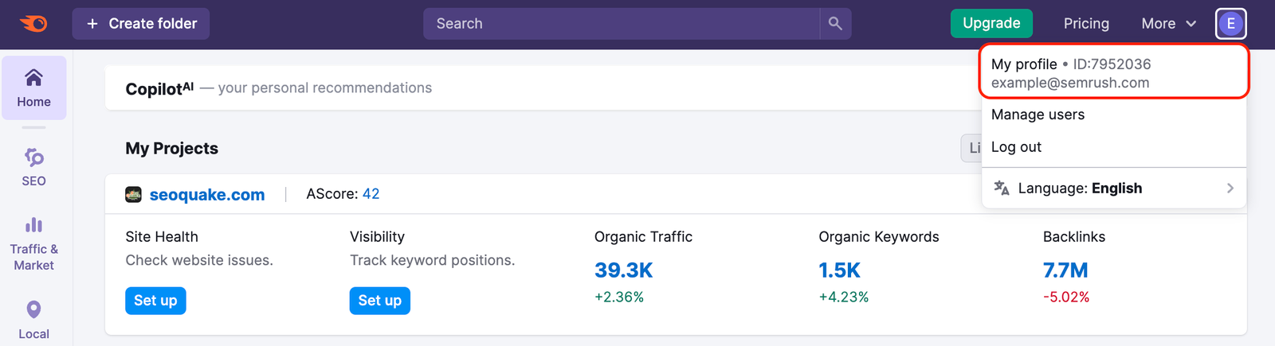Viewport: 1275px width, 346px height.
Task: Set up Visibility tracking
Action: [379, 301]
